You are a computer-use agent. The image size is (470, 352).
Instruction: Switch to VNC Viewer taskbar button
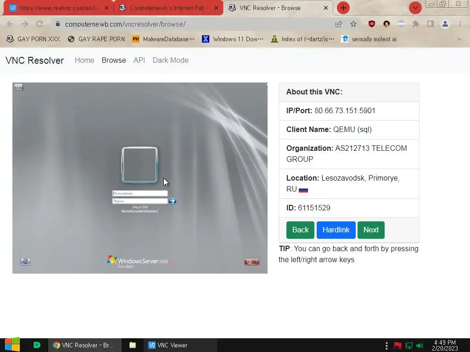pos(180,345)
